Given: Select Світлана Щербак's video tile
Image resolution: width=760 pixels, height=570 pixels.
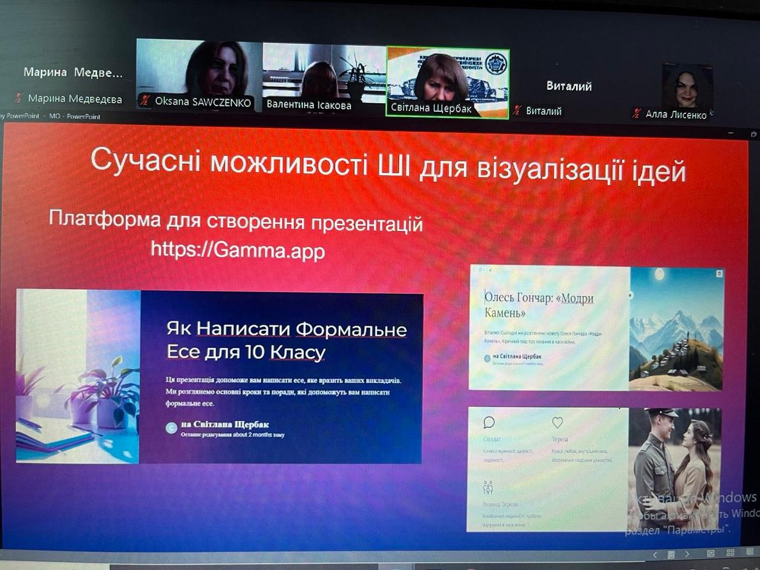Looking at the screenshot, I should point(448,83).
